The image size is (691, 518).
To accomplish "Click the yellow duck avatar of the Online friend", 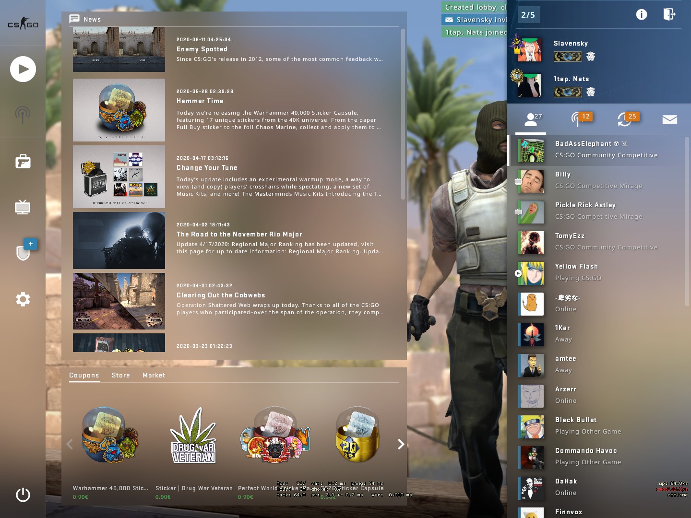I will (x=532, y=304).
